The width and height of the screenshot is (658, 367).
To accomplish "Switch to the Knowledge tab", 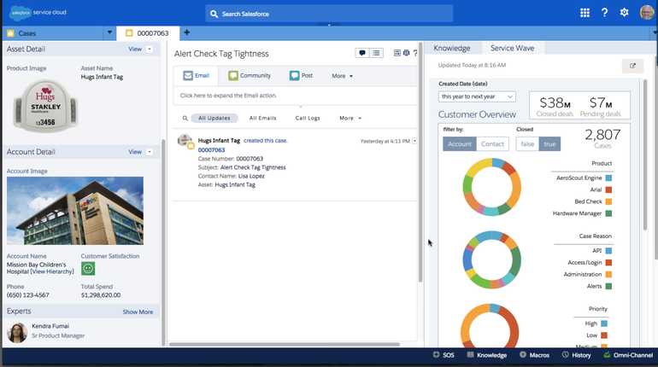I will pyautogui.click(x=451, y=49).
